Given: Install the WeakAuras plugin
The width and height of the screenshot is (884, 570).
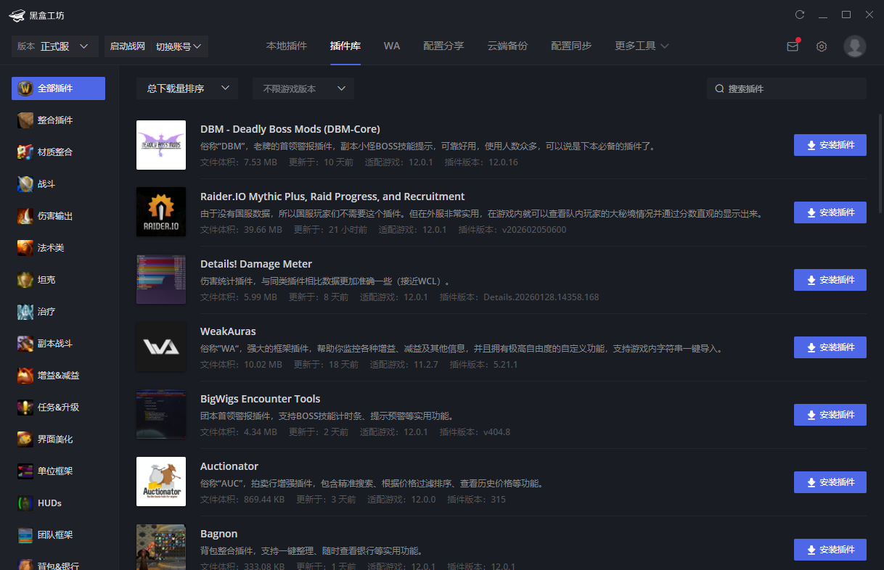Looking at the screenshot, I should click(830, 347).
